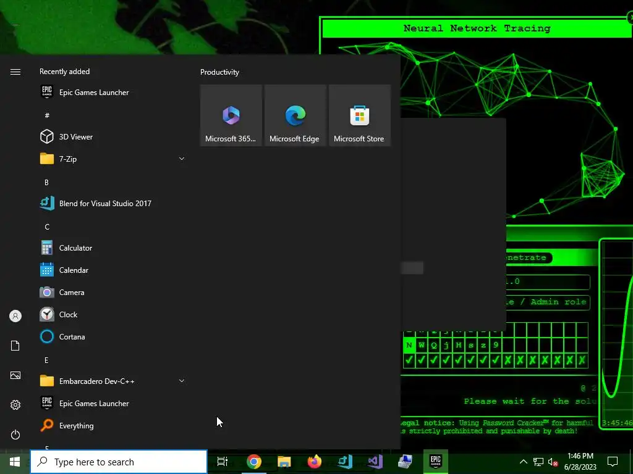Image resolution: width=633 pixels, height=474 pixels.
Task: Open the user account icon in Start sidebar
Action: click(15, 316)
